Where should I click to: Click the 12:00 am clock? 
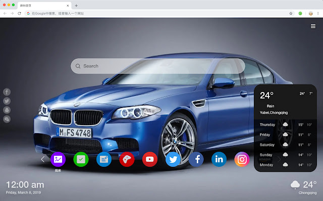pyautogui.click(x=25, y=185)
